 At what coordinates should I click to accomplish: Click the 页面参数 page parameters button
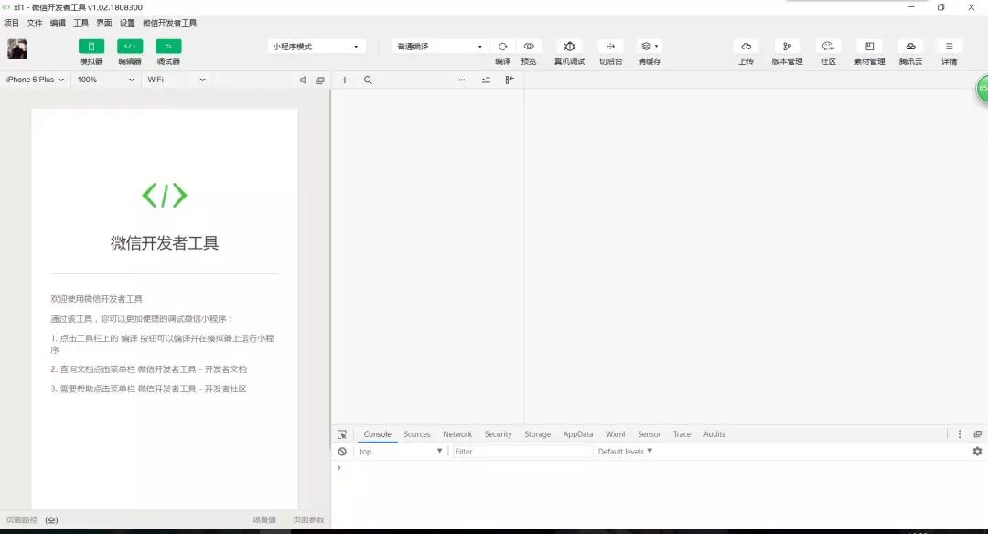tap(309, 520)
